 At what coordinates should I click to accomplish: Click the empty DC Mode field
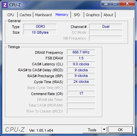(106, 32)
